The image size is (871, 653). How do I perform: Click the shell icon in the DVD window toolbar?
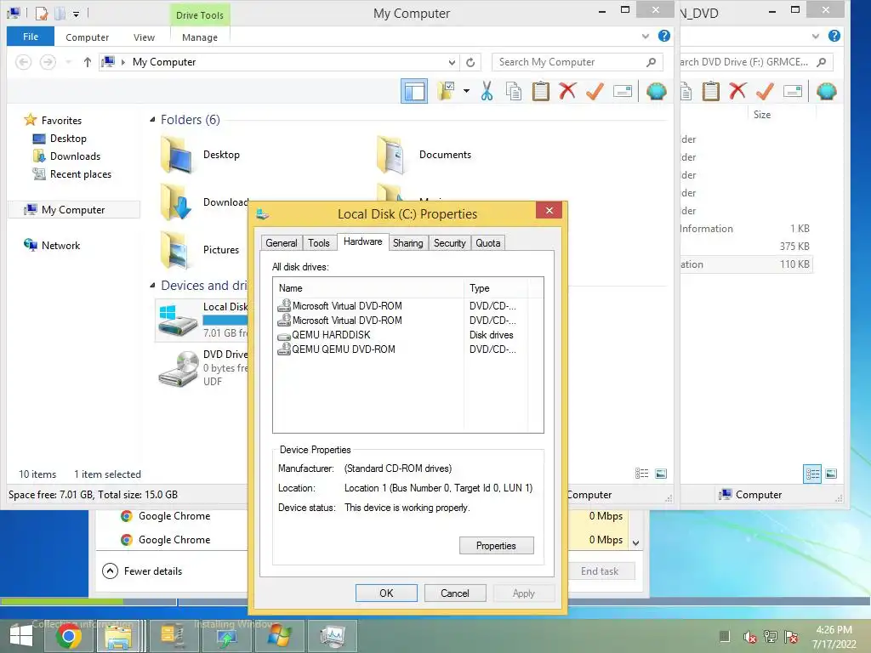tap(826, 91)
